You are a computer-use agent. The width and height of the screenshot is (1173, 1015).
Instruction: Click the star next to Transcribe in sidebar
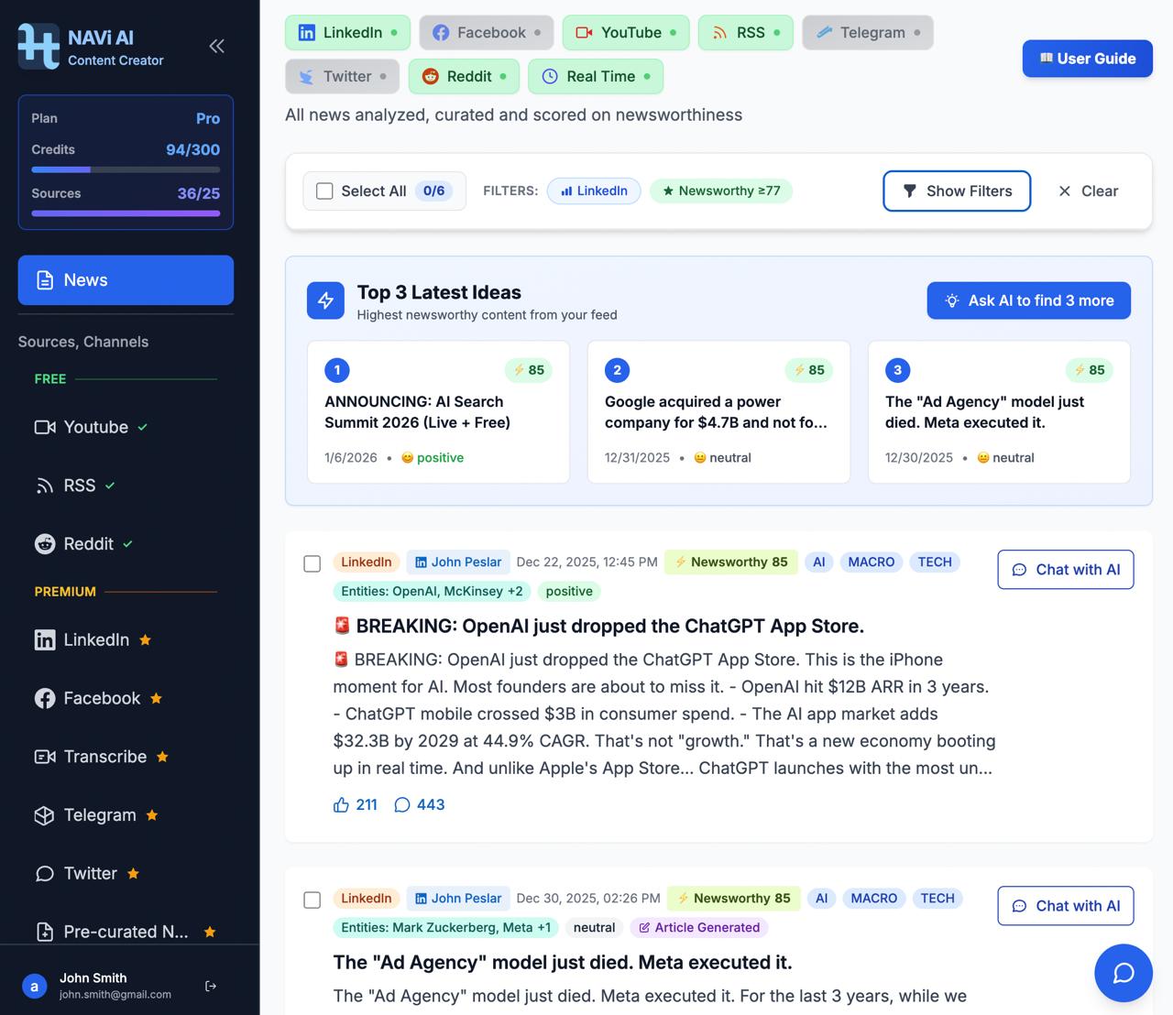[x=162, y=757]
